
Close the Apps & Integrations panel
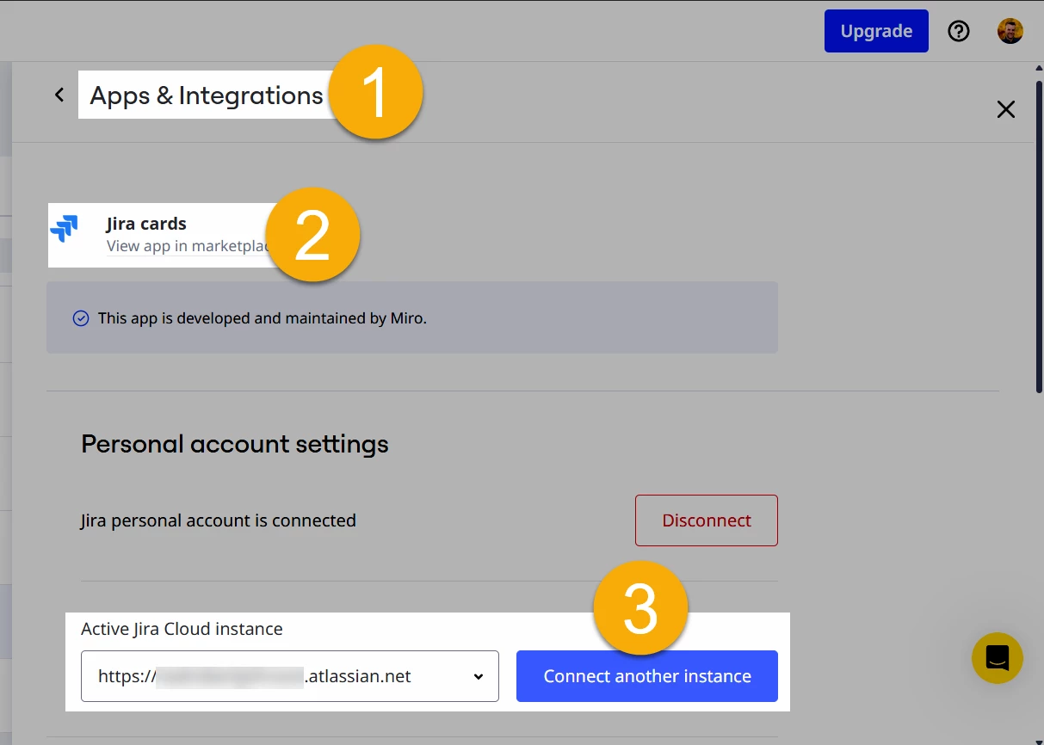tap(1005, 109)
